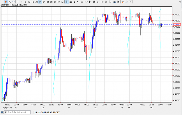
Task: Toggle the data info 'i' icon
Action: 75,2
